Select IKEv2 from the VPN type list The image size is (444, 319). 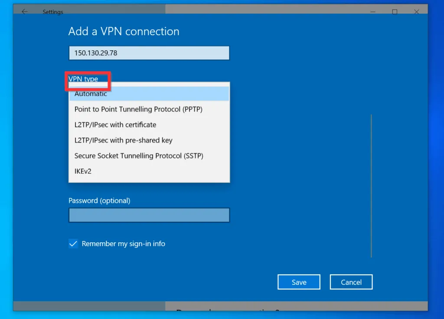[82, 171]
